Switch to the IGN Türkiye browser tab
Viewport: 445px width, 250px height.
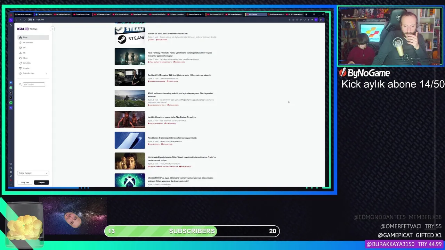256,15
